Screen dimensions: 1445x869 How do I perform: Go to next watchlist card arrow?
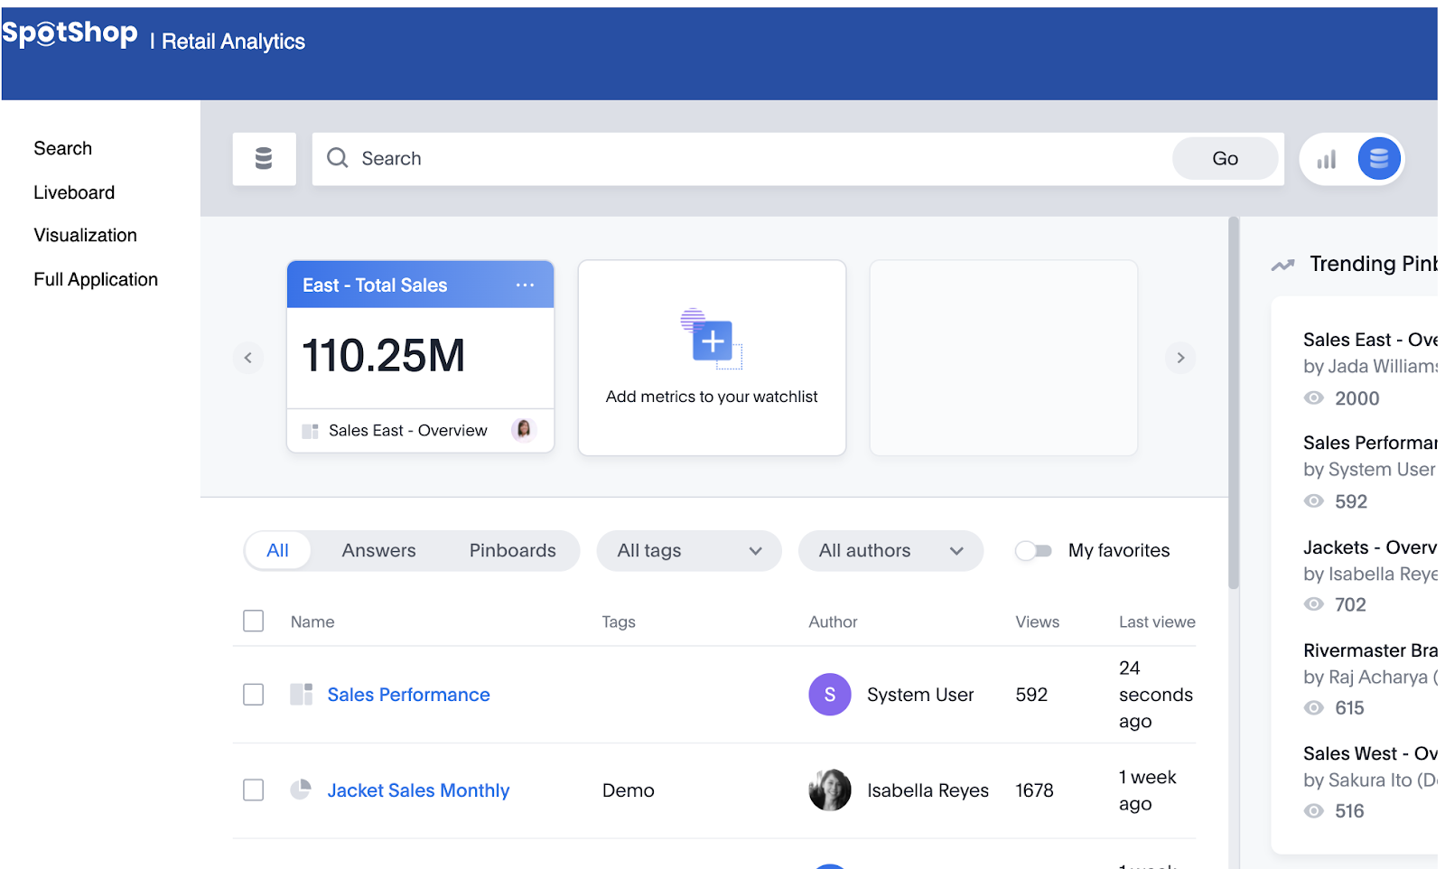[1179, 358]
